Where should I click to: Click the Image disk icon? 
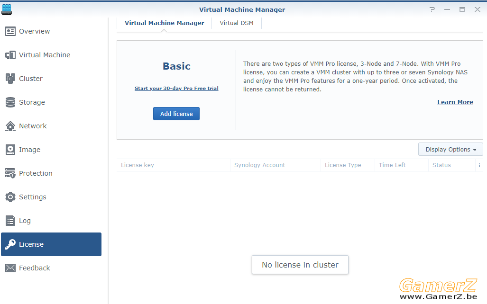point(10,150)
